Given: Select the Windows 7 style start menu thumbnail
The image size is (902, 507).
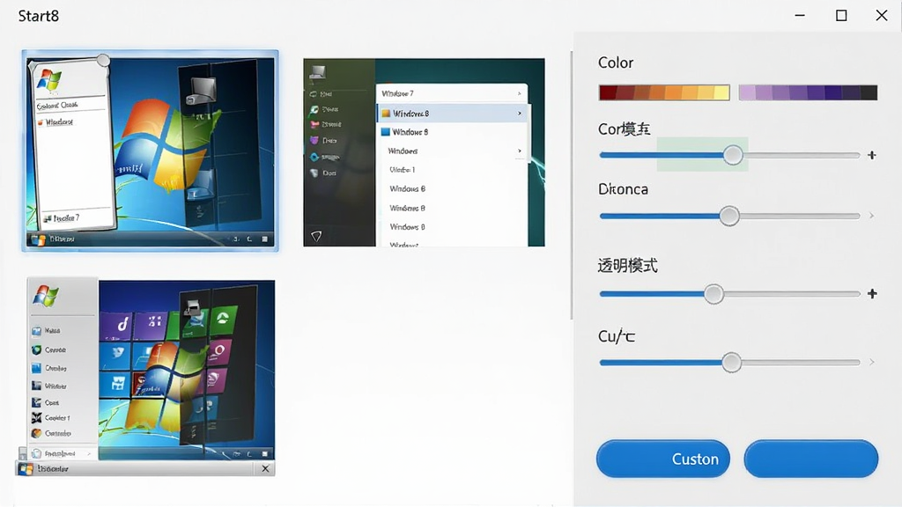Looking at the screenshot, I should tap(150, 151).
